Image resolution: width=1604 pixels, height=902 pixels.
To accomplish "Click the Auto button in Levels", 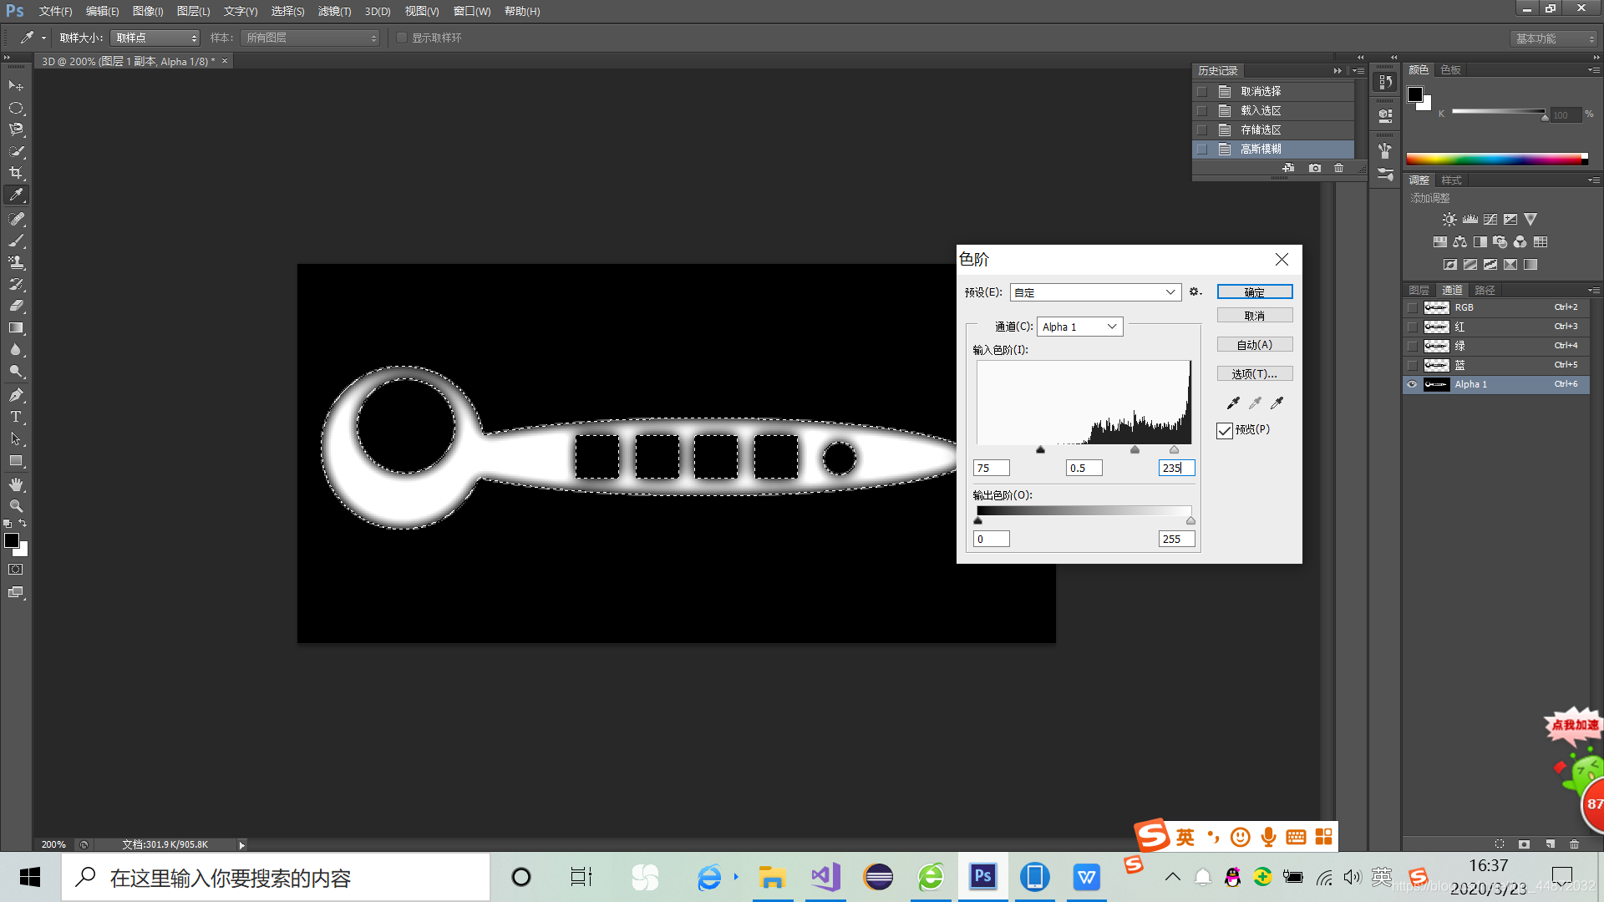I will click(x=1254, y=345).
